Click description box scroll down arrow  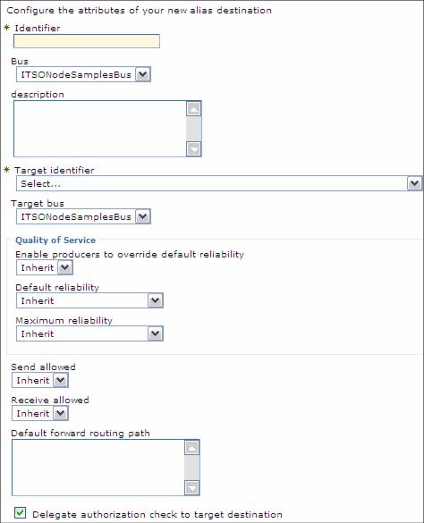(x=193, y=148)
